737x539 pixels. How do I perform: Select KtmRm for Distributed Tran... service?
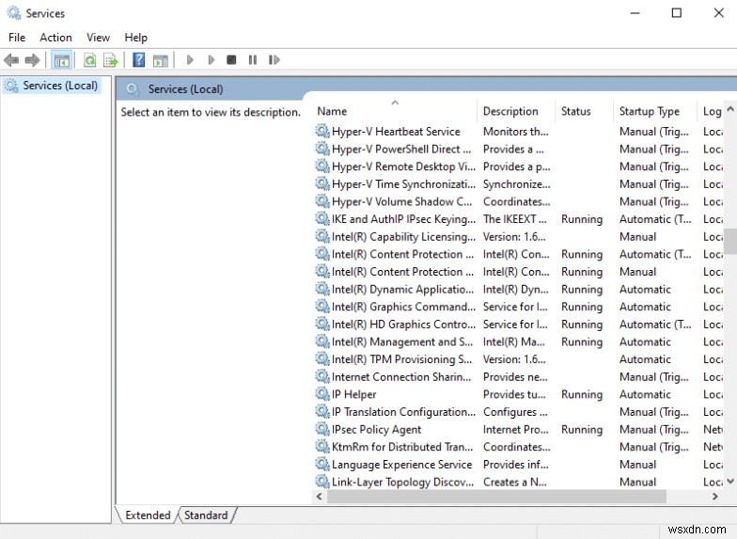coord(402,447)
